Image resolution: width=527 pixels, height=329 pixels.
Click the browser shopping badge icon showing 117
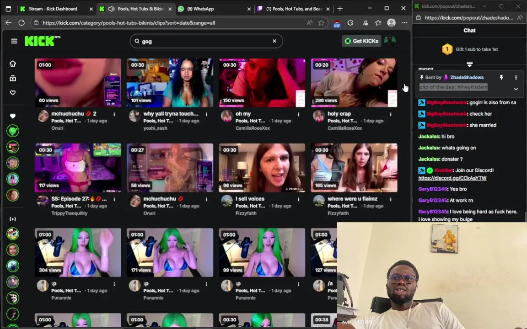click(337, 23)
